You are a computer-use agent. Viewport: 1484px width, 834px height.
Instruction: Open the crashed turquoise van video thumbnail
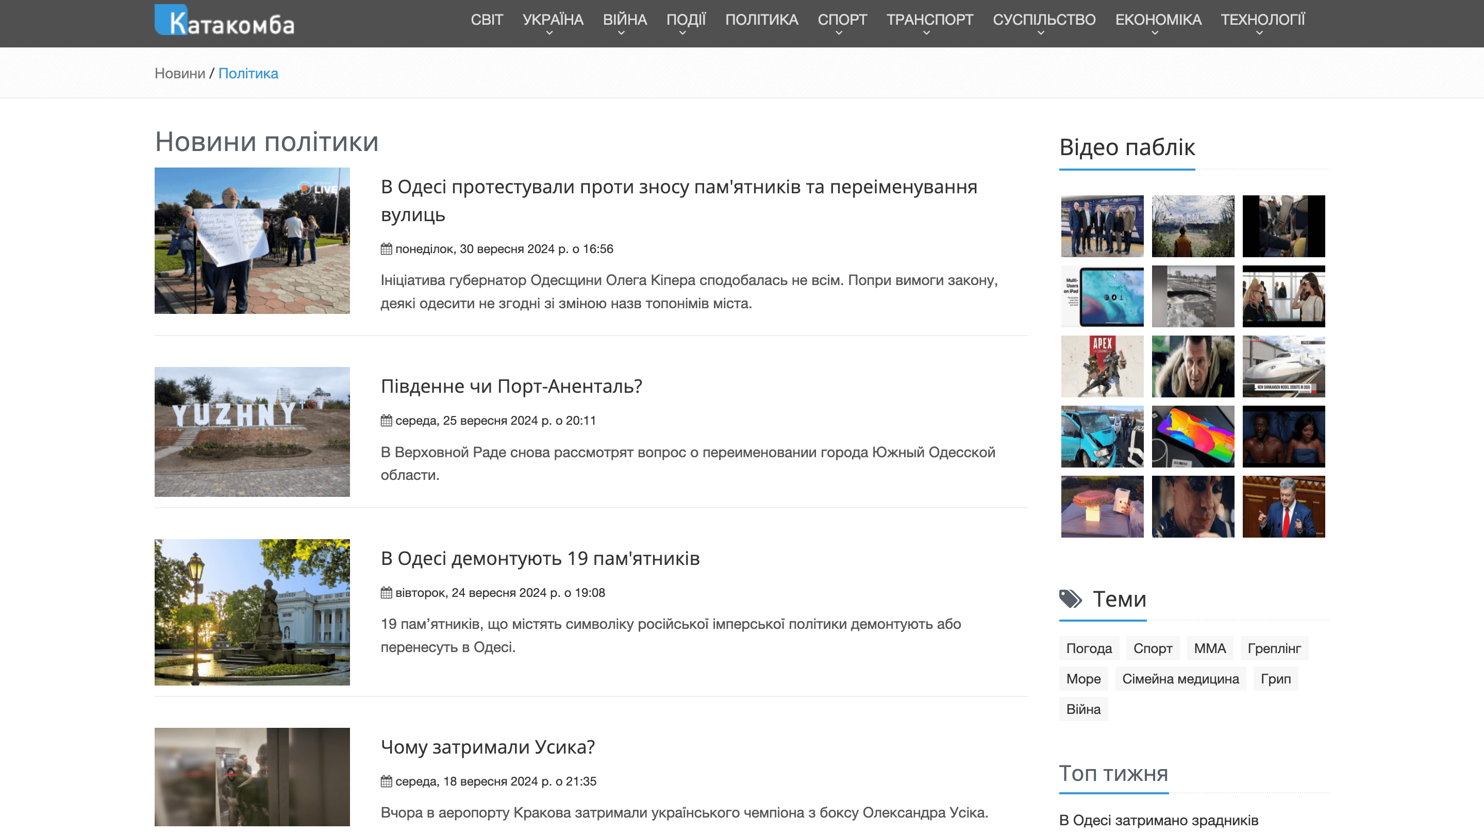click(x=1102, y=437)
